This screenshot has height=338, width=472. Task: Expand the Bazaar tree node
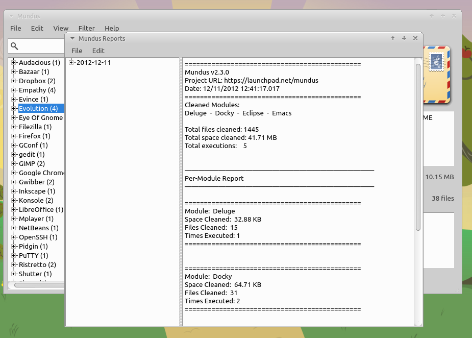coord(13,71)
